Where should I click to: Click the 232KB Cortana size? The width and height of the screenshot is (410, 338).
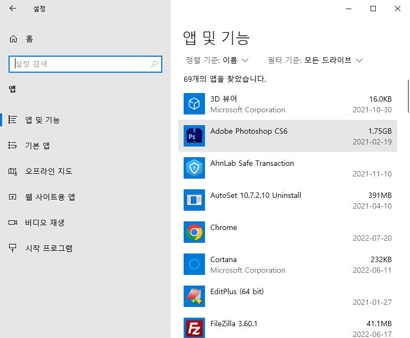pyautogui.click(x=381, y=259)
